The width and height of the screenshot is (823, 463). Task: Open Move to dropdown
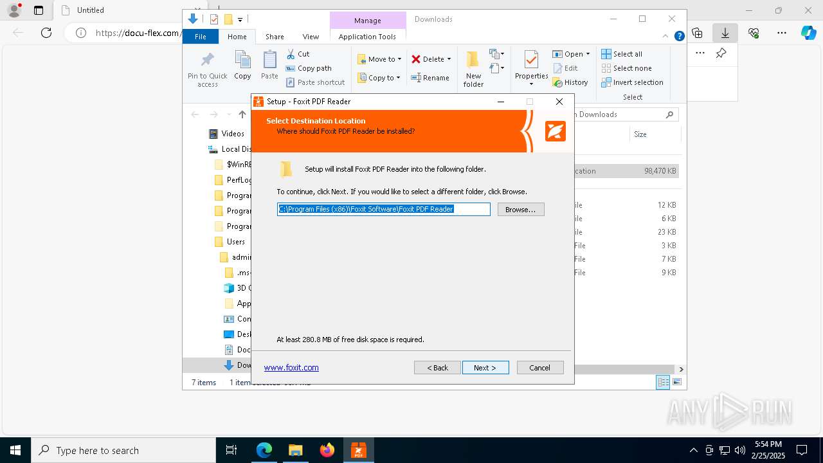pyautogui.click(x=379, y=59)
